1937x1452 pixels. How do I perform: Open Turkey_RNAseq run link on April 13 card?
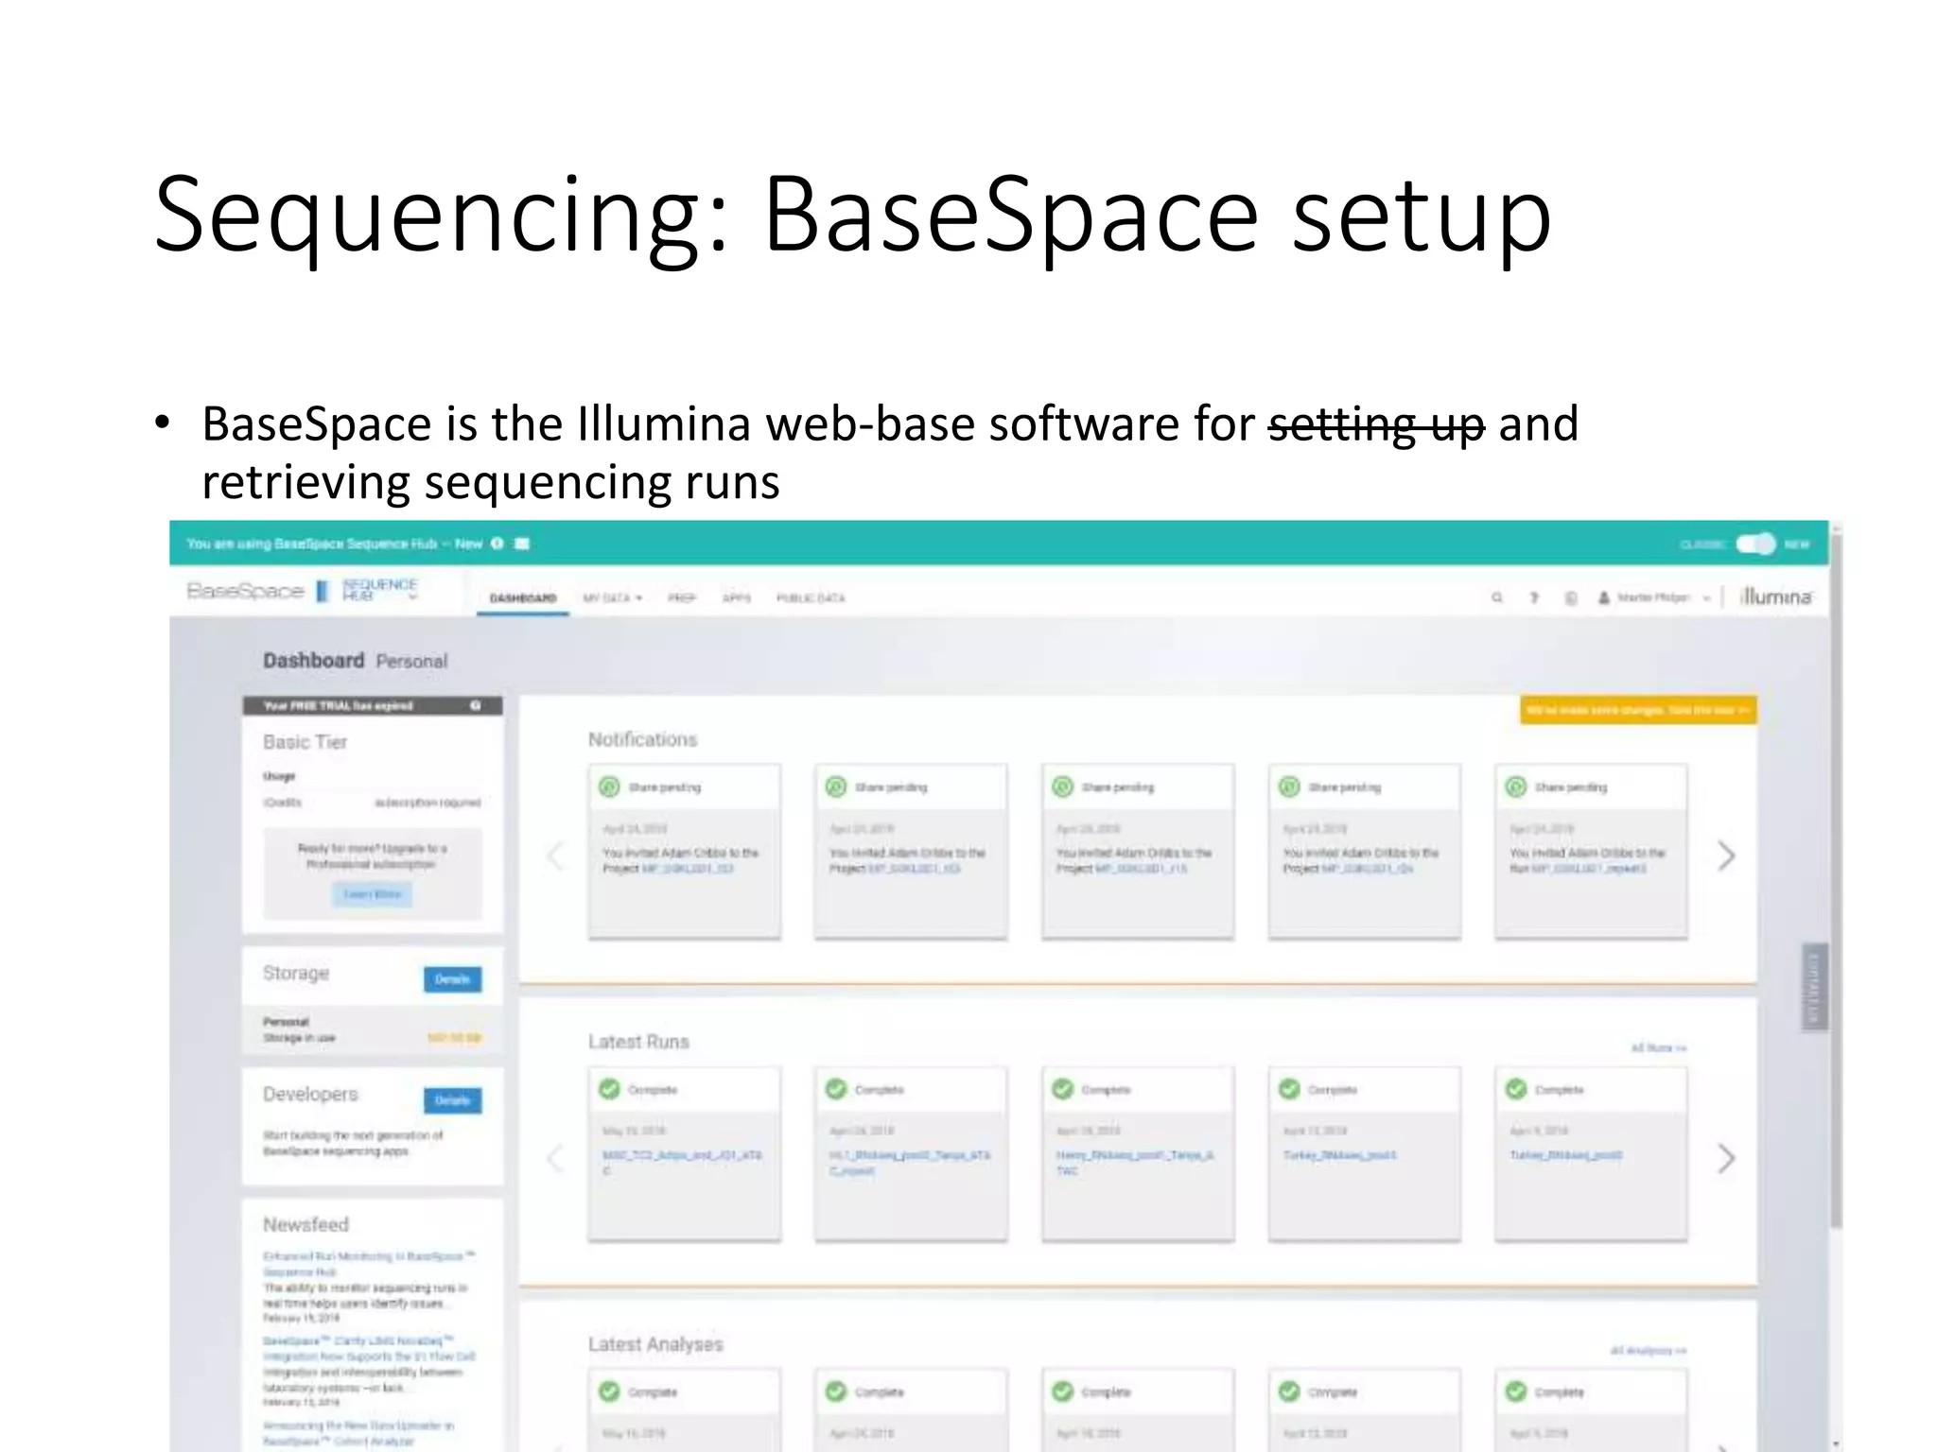[1339, 1155]
